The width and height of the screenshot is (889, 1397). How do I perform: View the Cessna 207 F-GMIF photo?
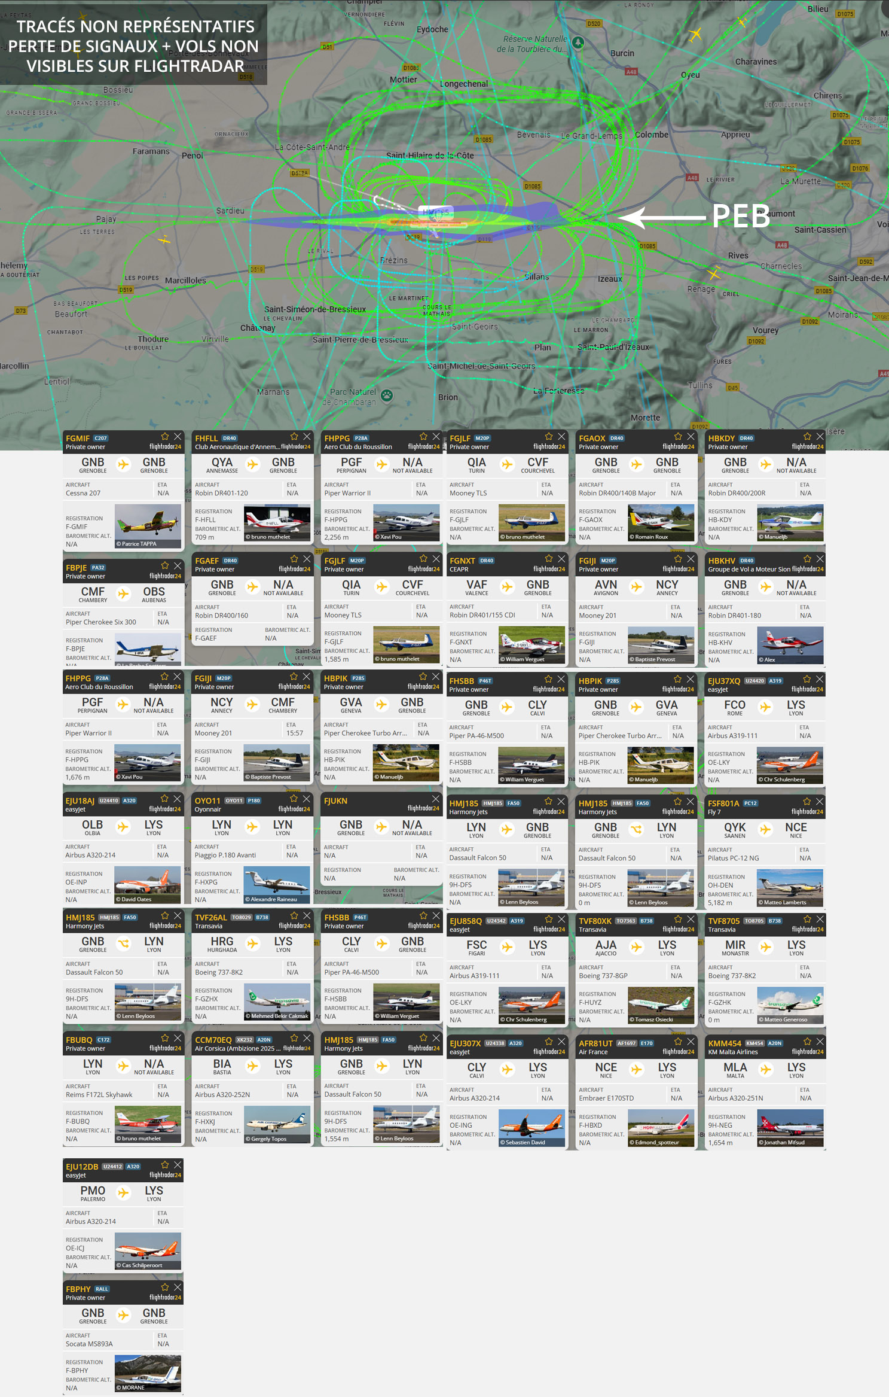click(x=148, y=525)
